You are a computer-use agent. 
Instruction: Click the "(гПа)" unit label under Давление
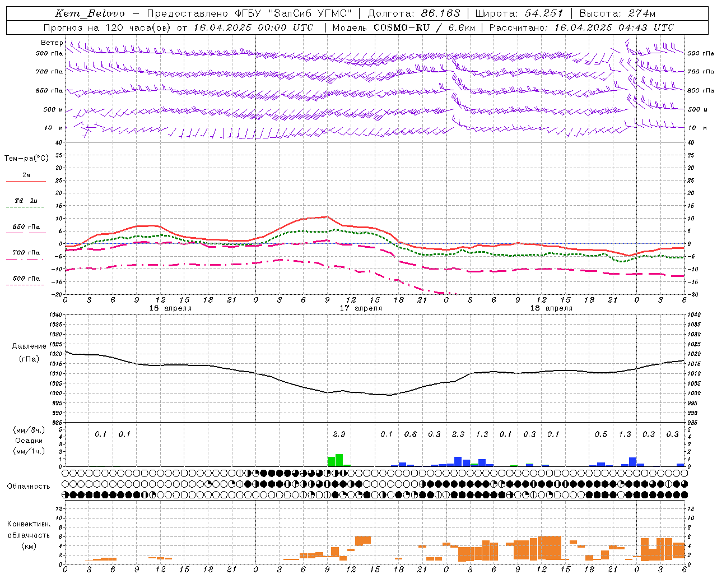point(29,359)
